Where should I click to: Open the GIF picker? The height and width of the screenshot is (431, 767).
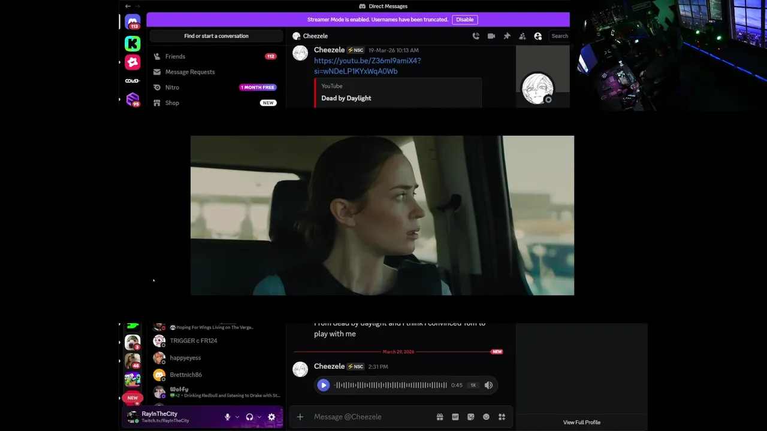pos(455,417)
